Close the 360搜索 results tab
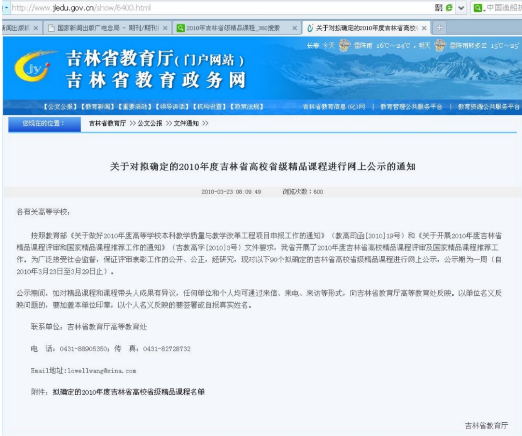Image resolution: width=522 pixels, height=436 pixels. pos(294,28)
